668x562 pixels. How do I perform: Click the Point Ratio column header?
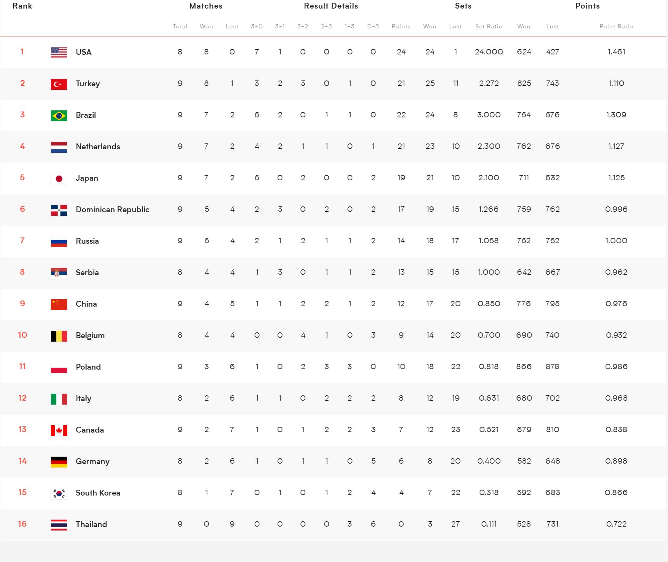point(616,26)
